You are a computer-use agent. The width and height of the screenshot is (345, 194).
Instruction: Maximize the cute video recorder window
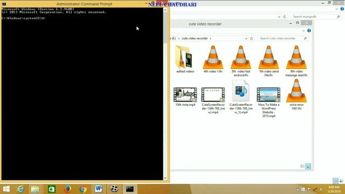[298, 23]
